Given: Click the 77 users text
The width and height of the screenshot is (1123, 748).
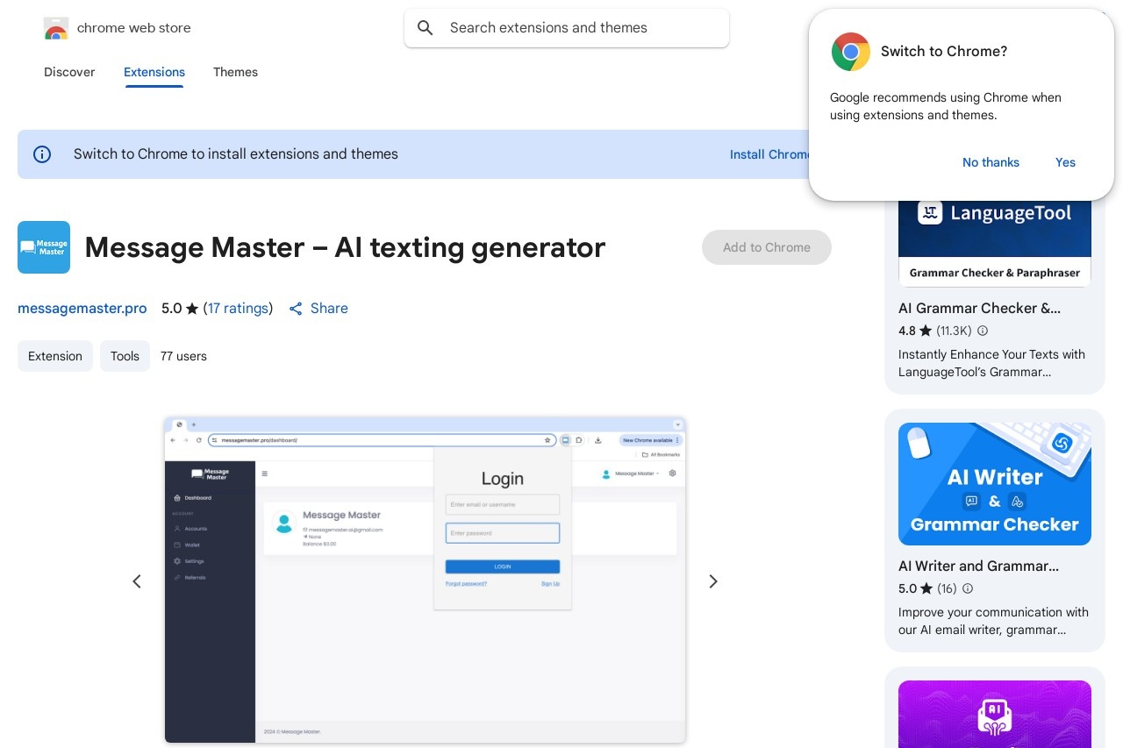Looking at the screenshot, I should pos(183,356).
